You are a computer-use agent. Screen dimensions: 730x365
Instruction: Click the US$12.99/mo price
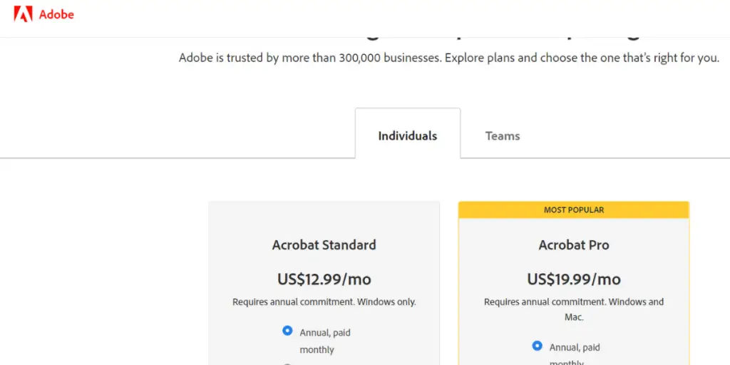(324, 279)
